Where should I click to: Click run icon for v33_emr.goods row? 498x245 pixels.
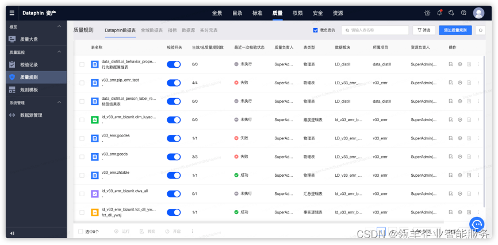[460, 157]
